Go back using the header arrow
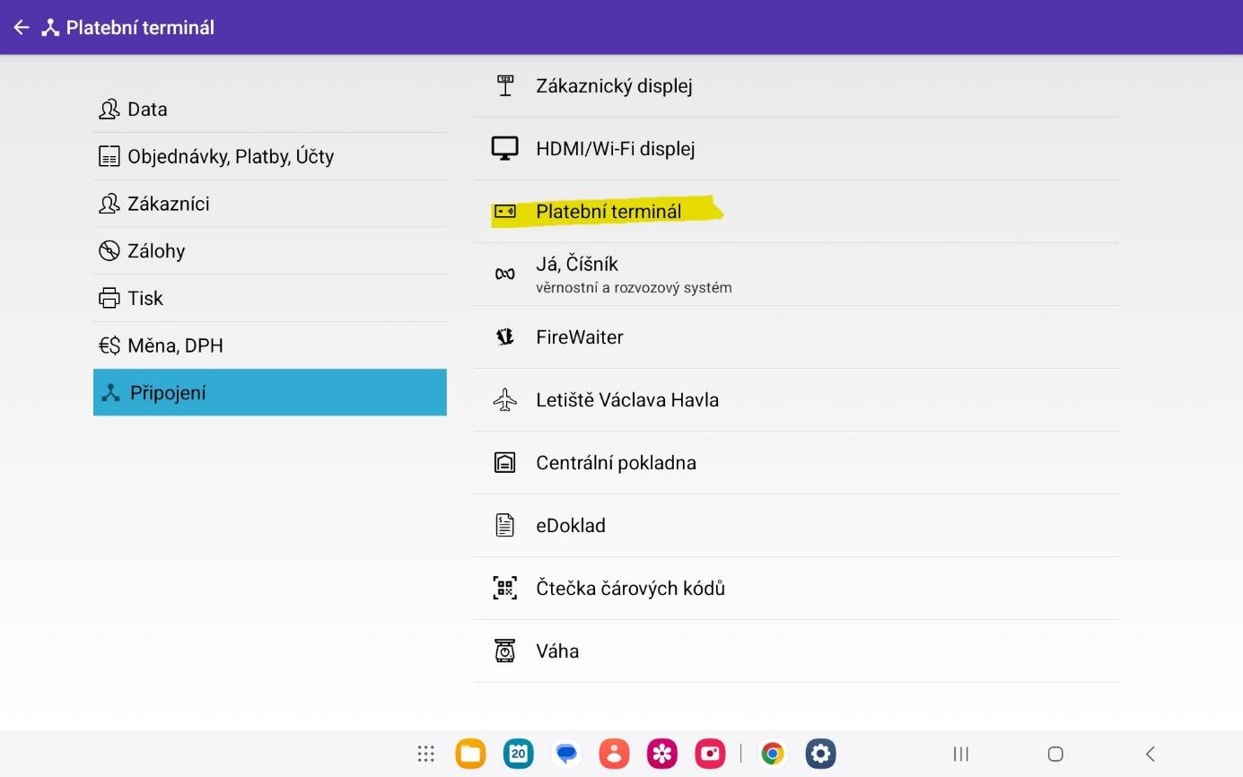 (22, 28)
